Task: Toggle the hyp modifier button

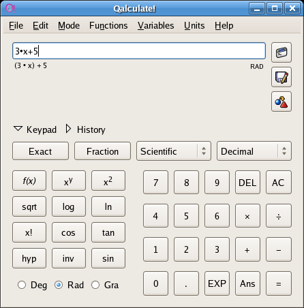Action: (x=29, y=258)
